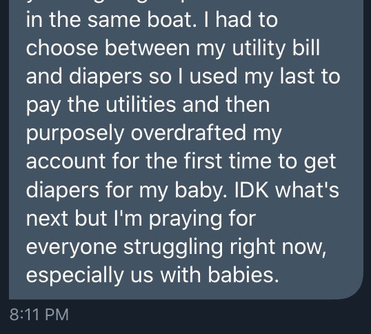Tap the word 'purposely' in the message
371x334 pixels.
coord(75,134)
